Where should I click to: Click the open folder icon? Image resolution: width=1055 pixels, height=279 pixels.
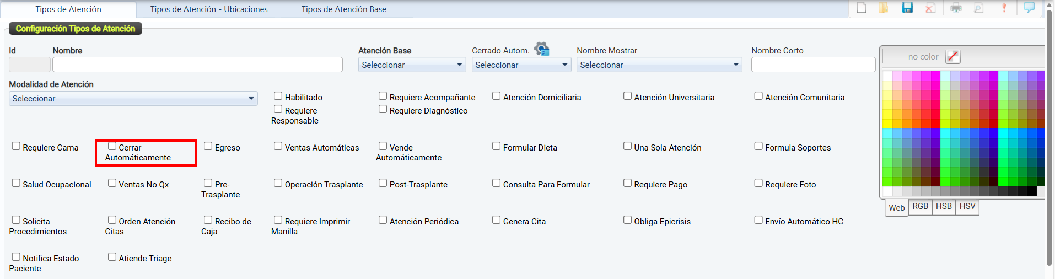(x=884, y=8)
